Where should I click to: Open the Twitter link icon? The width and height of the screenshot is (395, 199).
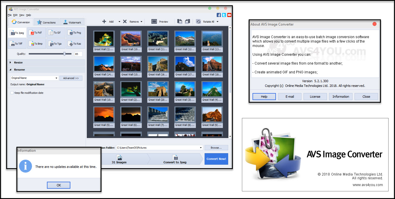point(224,15)
